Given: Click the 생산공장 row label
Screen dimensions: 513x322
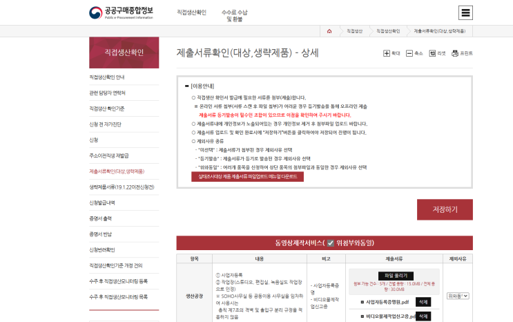Looking at the screenshot, I should (194, 296).
